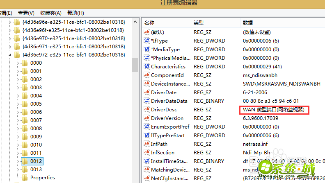Click the string icon of InfSection
Viewport: 325px width, 183px height.
147,152
